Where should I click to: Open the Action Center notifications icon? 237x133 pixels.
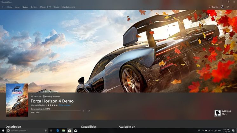tap(233, 130)
